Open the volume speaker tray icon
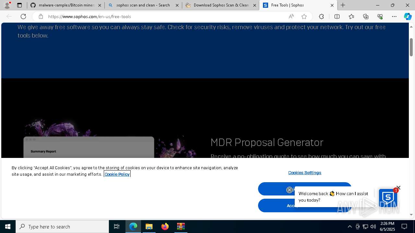This screenshot has width=415, height=233. point(373,227)
